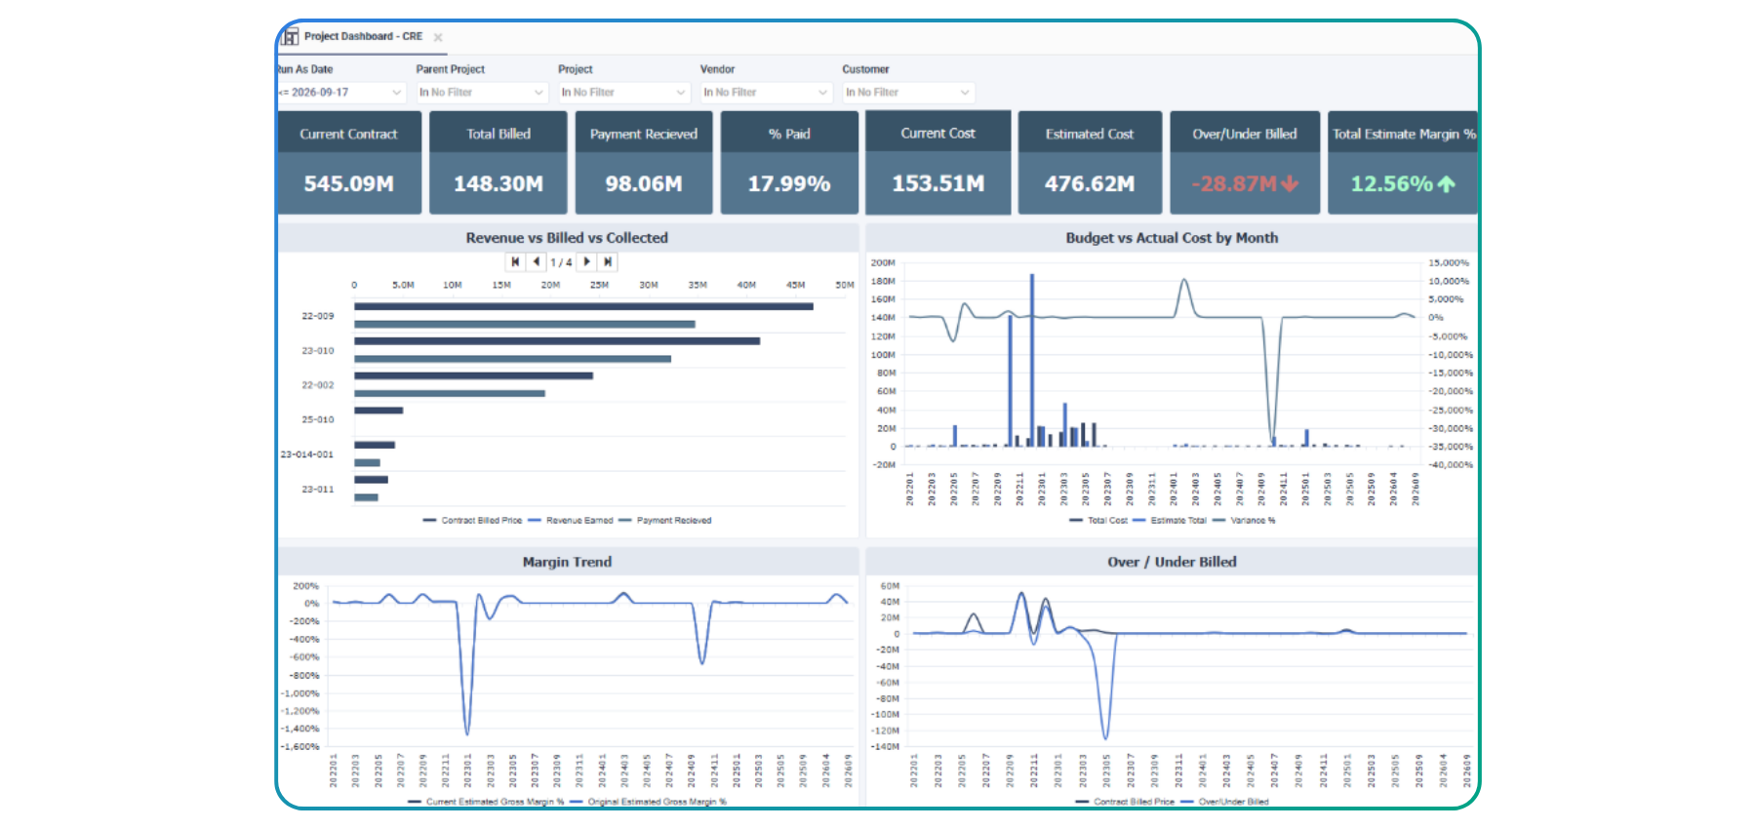Open the Parent Project filter dropdown
Screen dimensions: 1756x829
(481, 93)
